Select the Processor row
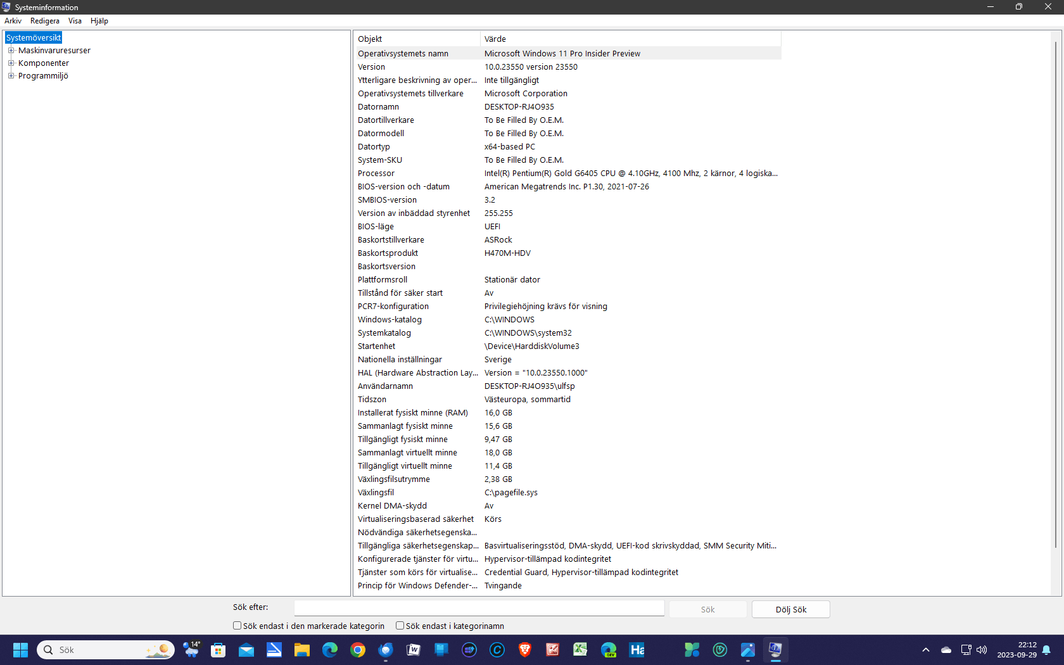 (x=567, y=174)
